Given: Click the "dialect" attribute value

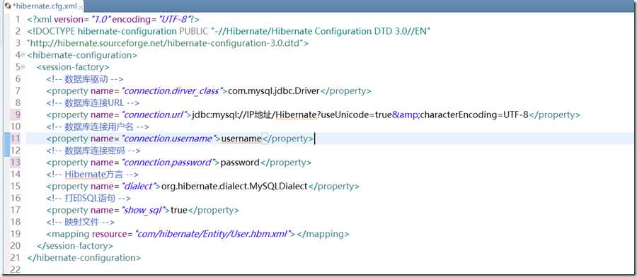Looking at the screenshot, I should click(139, 187).
